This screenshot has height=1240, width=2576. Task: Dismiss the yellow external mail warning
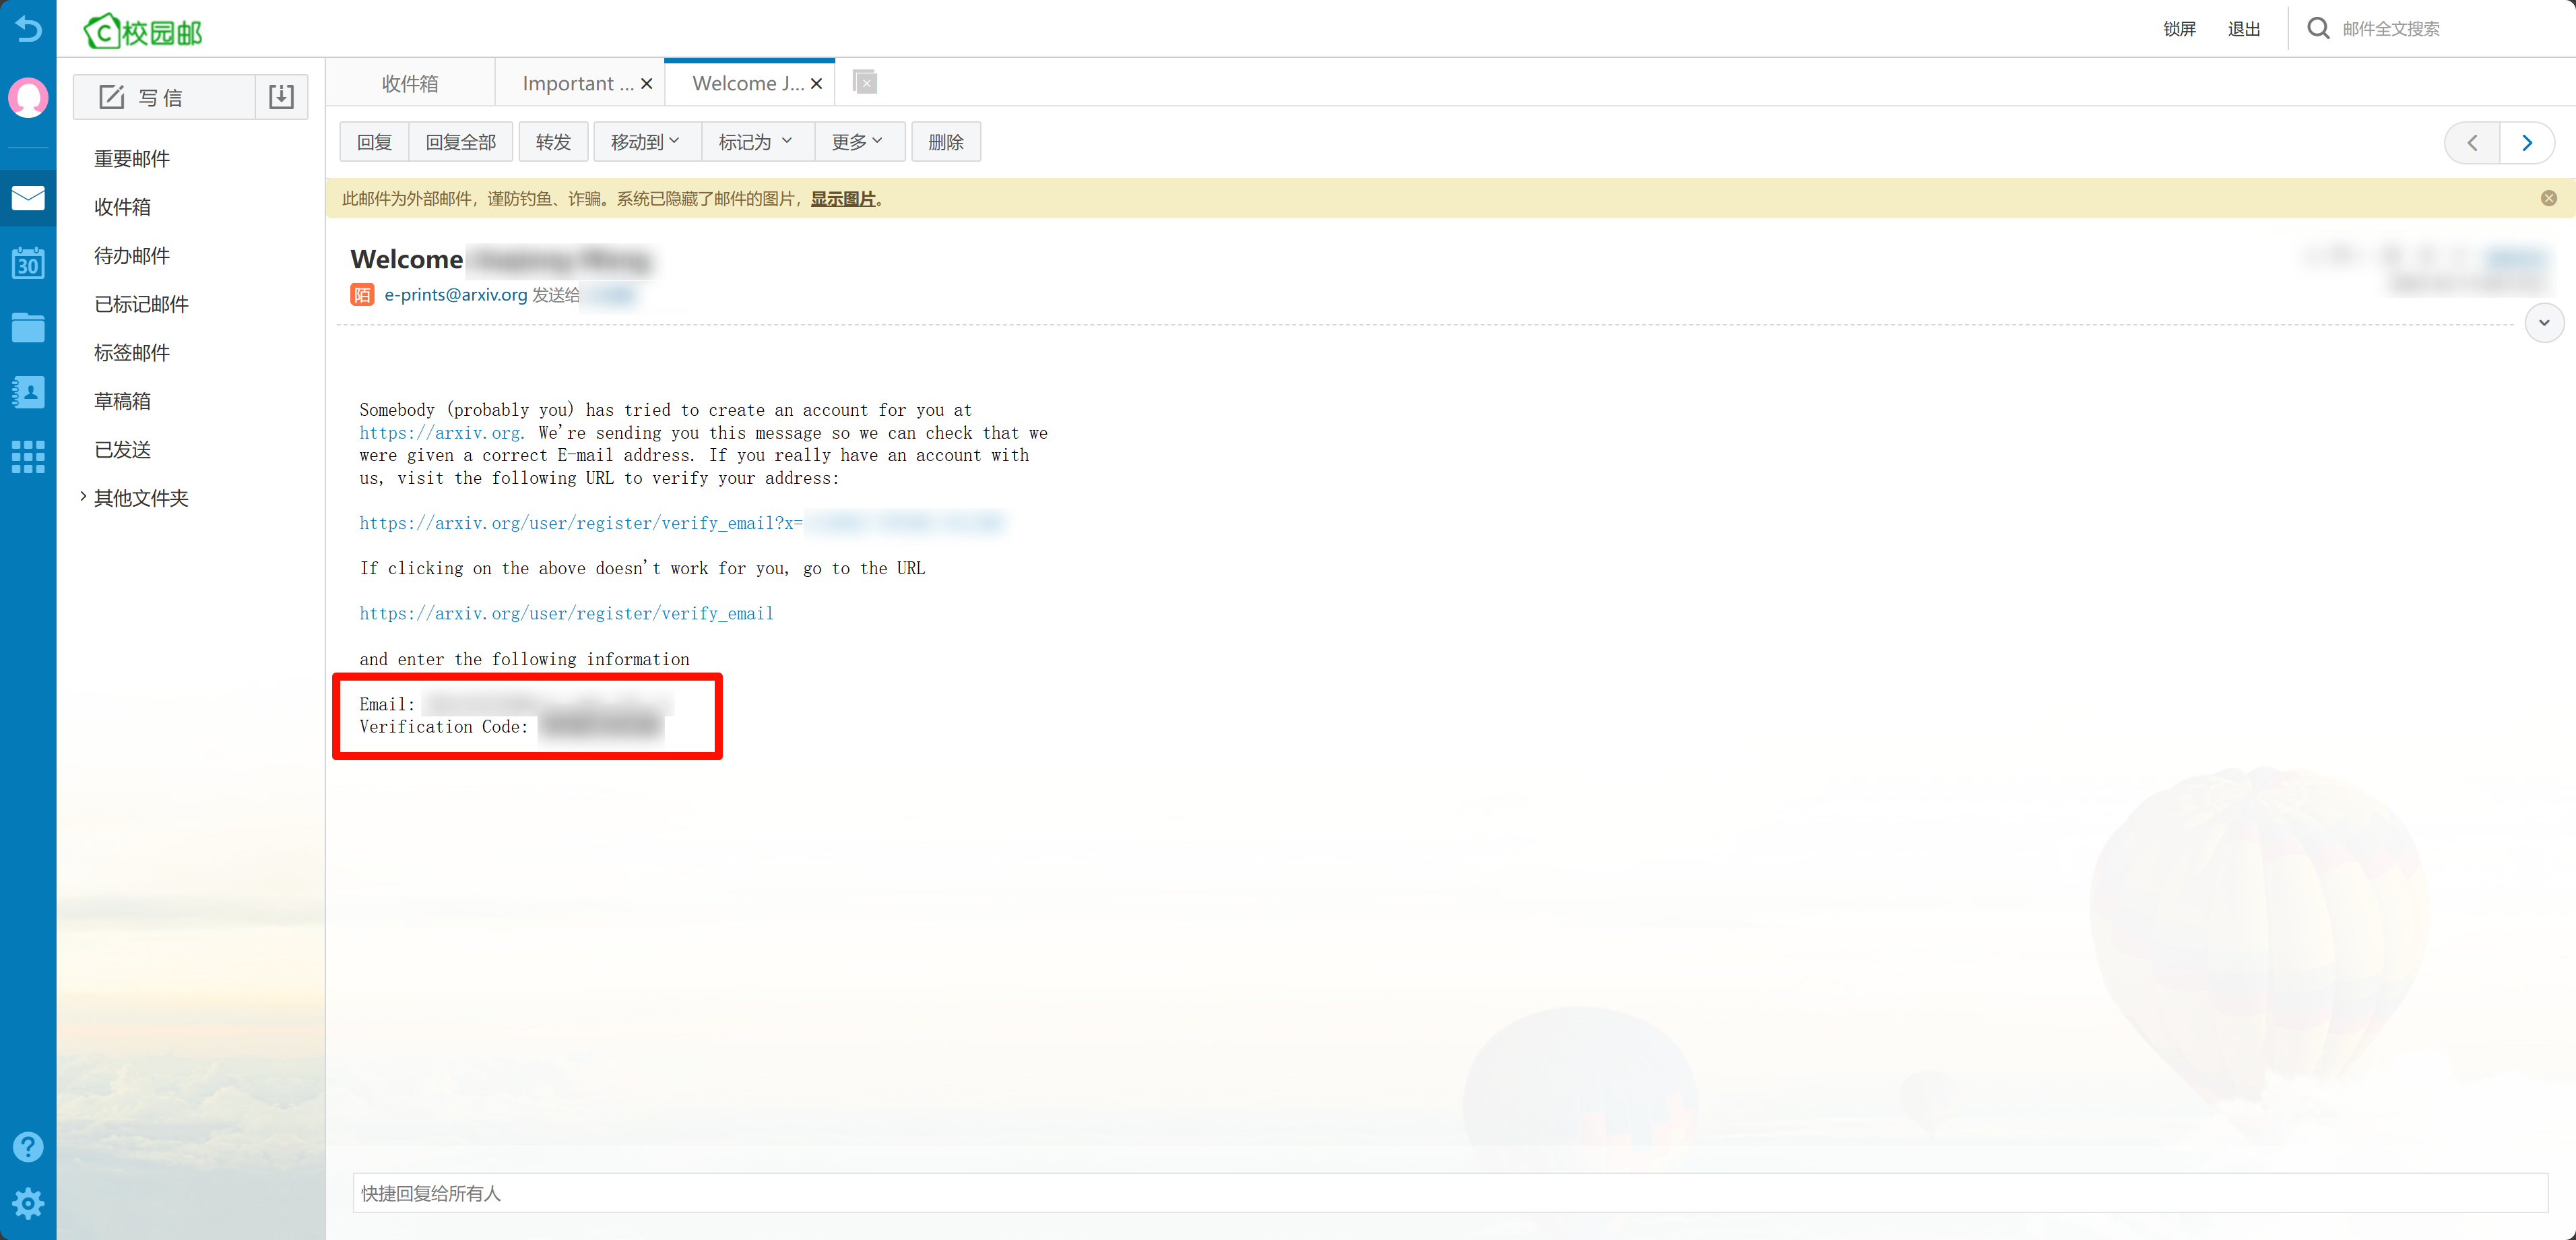pyautogui.click(x=2548, y=198)
